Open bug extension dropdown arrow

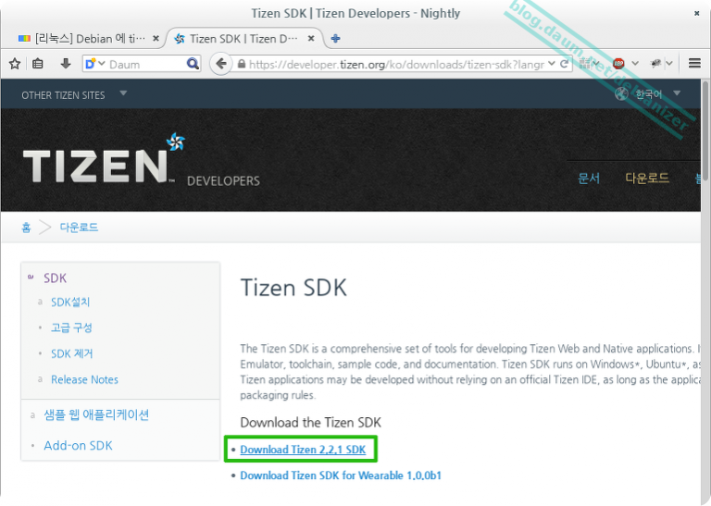click(x=668, y=64)
